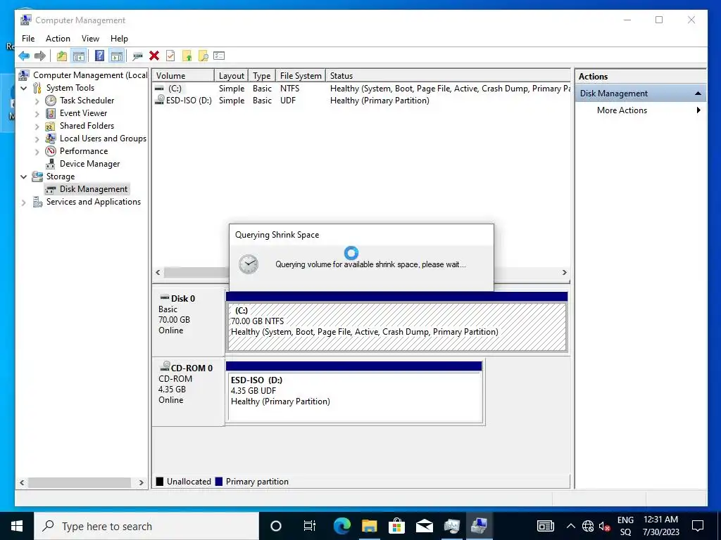Sort by the Status column header
The width and height of the screenshot is (721, 540).
(449, 76)
